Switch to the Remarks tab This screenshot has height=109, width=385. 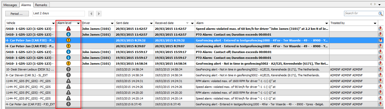point(41,5)
